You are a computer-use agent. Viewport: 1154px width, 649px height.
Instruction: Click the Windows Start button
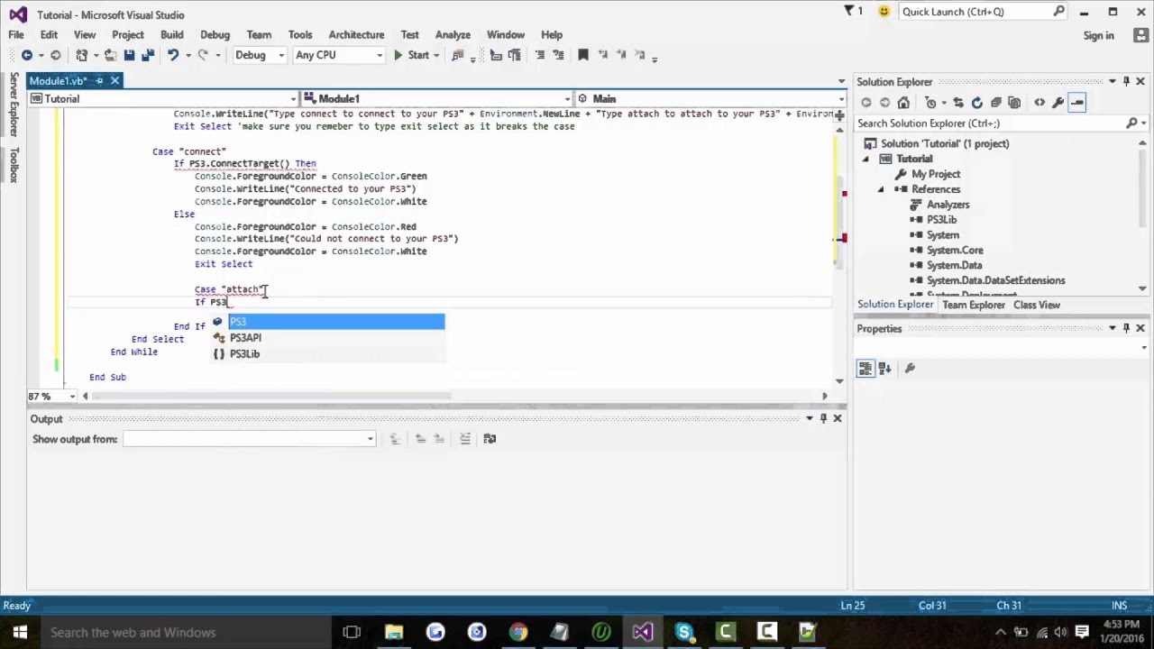tap(20, 632)
